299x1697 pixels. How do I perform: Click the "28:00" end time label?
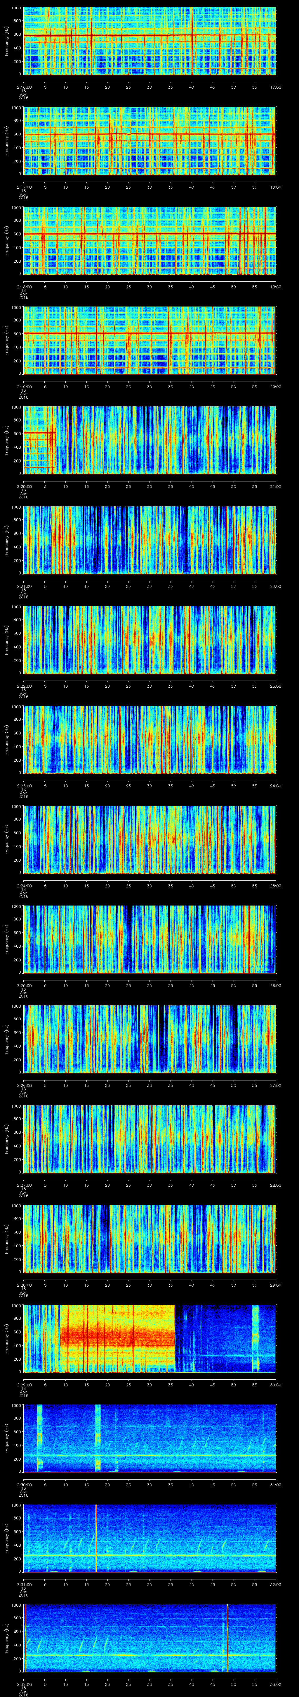tap(276, 1185)
